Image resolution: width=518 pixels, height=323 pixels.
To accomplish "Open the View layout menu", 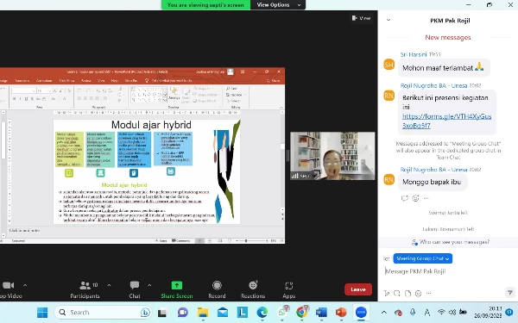I will coord(361,18).
